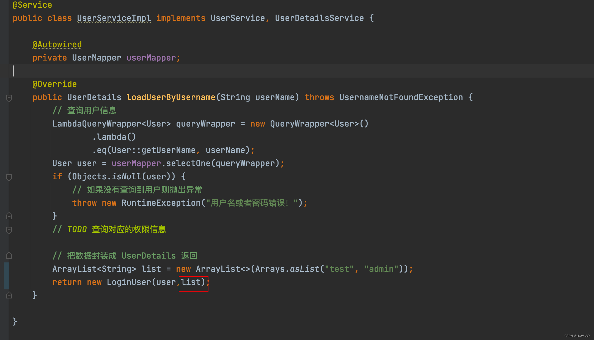Collapse the loadUserByUsername method fold marker
Image resolution: width=594 pixels, height=340 pixels.
[x=9, y=98]
